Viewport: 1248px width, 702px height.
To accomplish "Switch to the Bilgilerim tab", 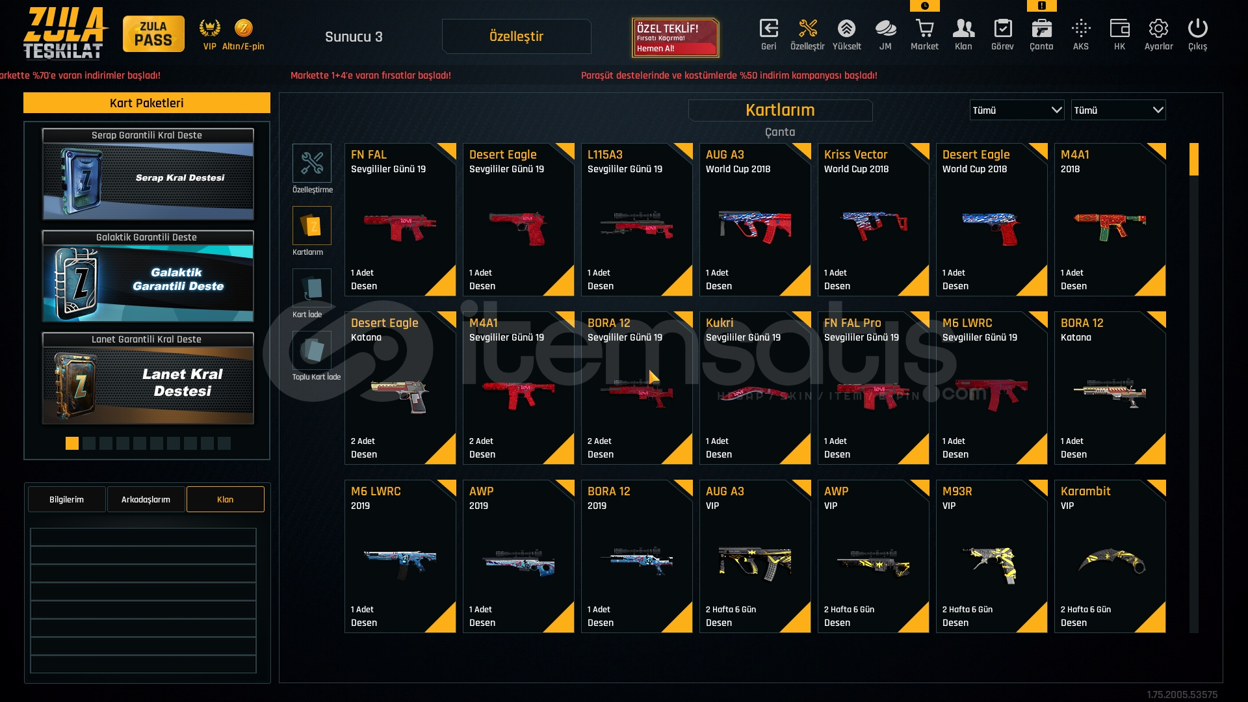I will pyautogui.click(x=66, y=499).
